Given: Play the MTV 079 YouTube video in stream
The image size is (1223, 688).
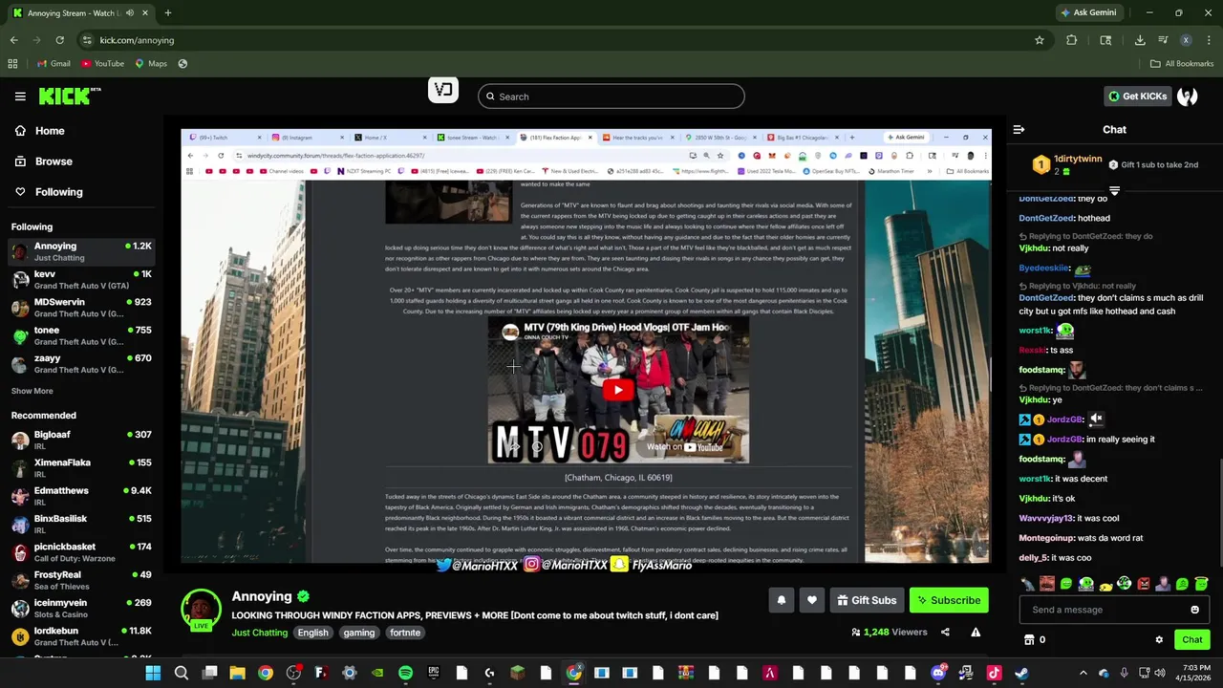Looking at the screenshot, I should coord(618,390).
